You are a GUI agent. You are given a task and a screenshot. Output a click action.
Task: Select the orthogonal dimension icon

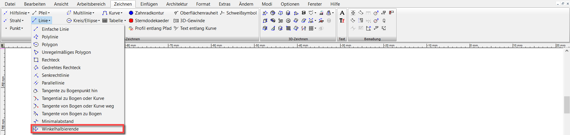coord(353,13)
